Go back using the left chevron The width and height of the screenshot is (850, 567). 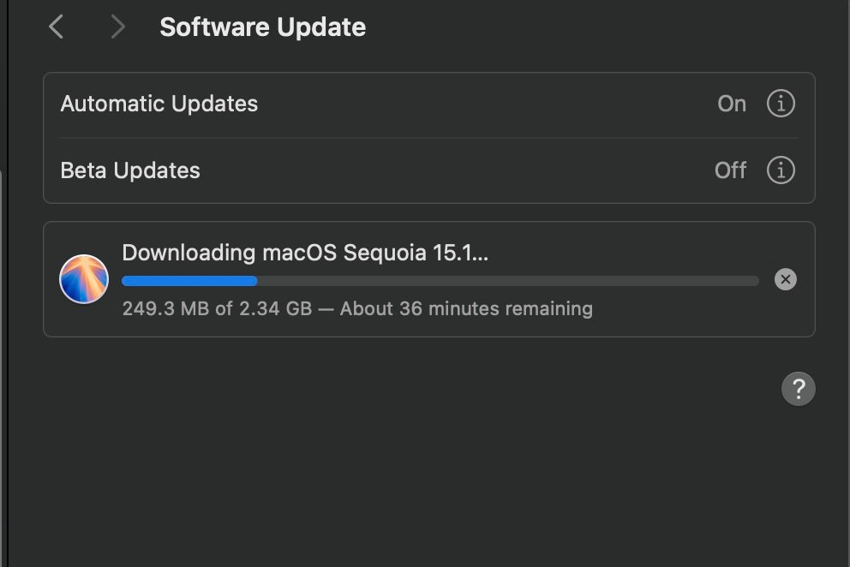(x=57, y=27)
